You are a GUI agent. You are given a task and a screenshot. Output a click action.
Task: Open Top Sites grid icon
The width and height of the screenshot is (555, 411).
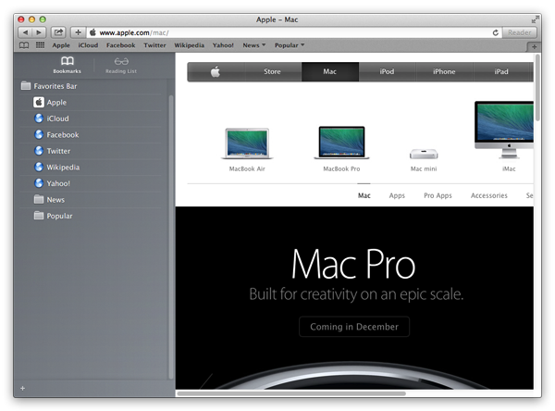(40, 45)
